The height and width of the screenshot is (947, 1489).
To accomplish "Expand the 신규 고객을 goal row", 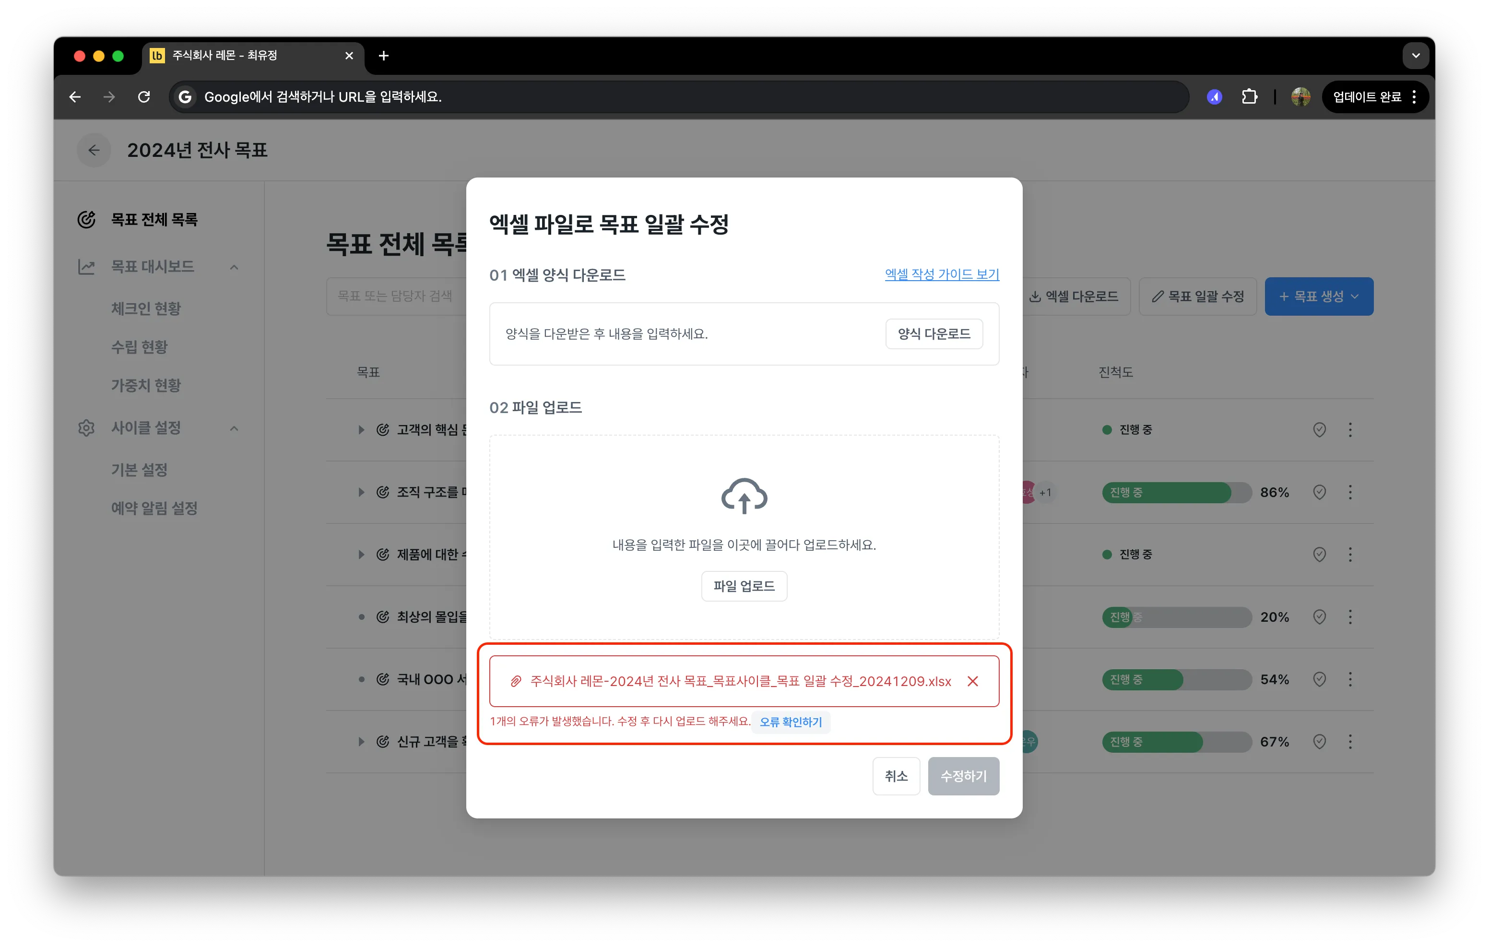I will point(361,742).
